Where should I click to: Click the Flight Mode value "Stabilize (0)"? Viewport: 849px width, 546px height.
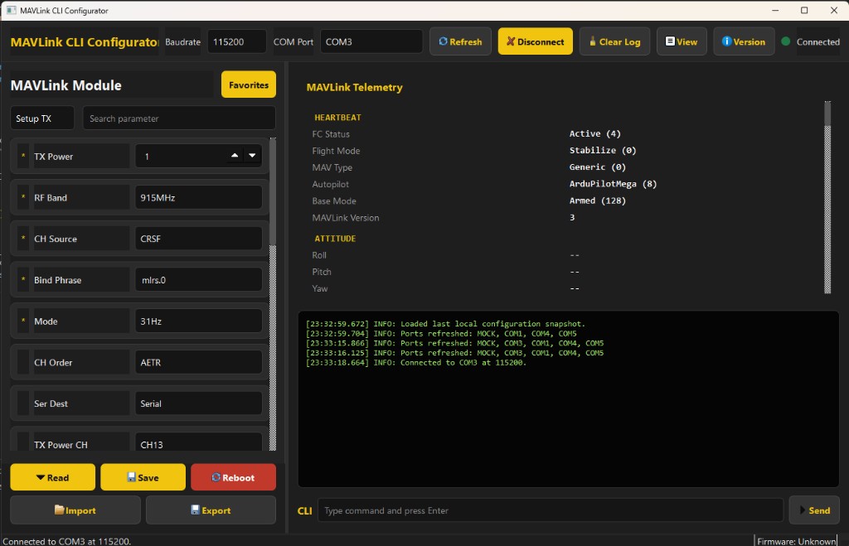(603, 151)
